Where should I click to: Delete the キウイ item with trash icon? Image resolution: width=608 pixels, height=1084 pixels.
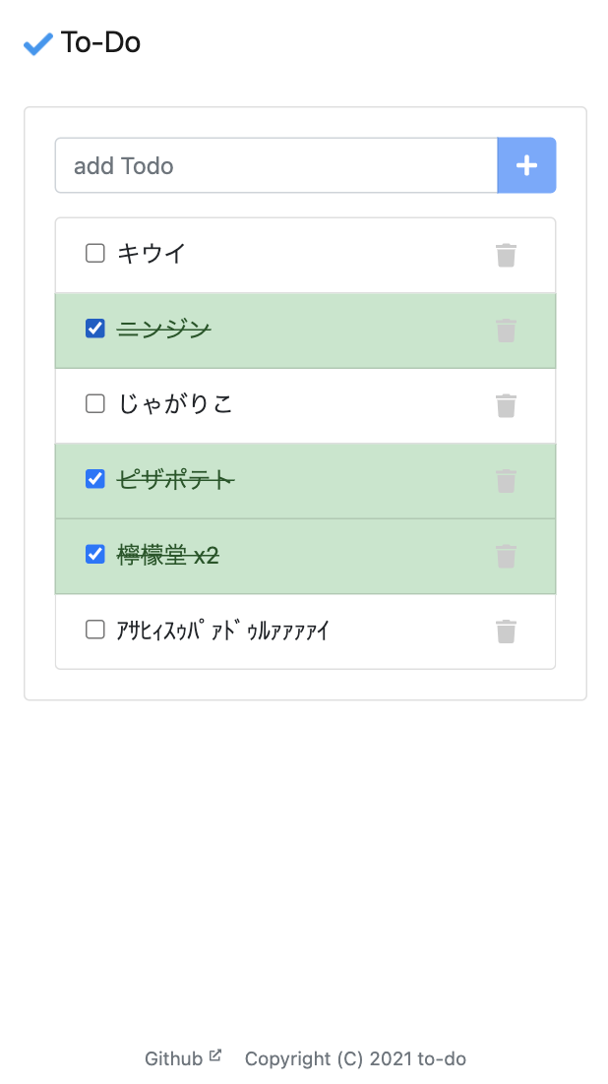pos(506,255)
